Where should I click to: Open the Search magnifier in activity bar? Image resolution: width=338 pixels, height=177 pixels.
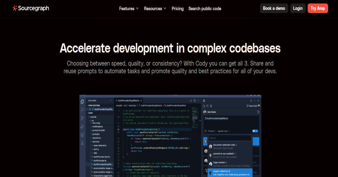pyautogui.click(x=82, y=110)
